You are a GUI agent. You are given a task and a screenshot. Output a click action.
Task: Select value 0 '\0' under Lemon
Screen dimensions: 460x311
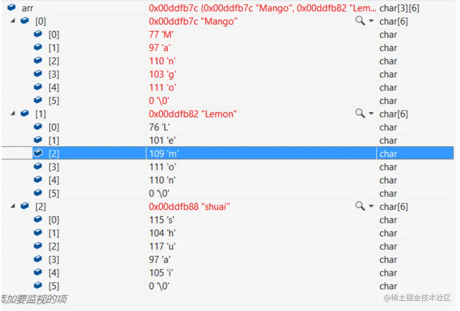tap(159, 193)
